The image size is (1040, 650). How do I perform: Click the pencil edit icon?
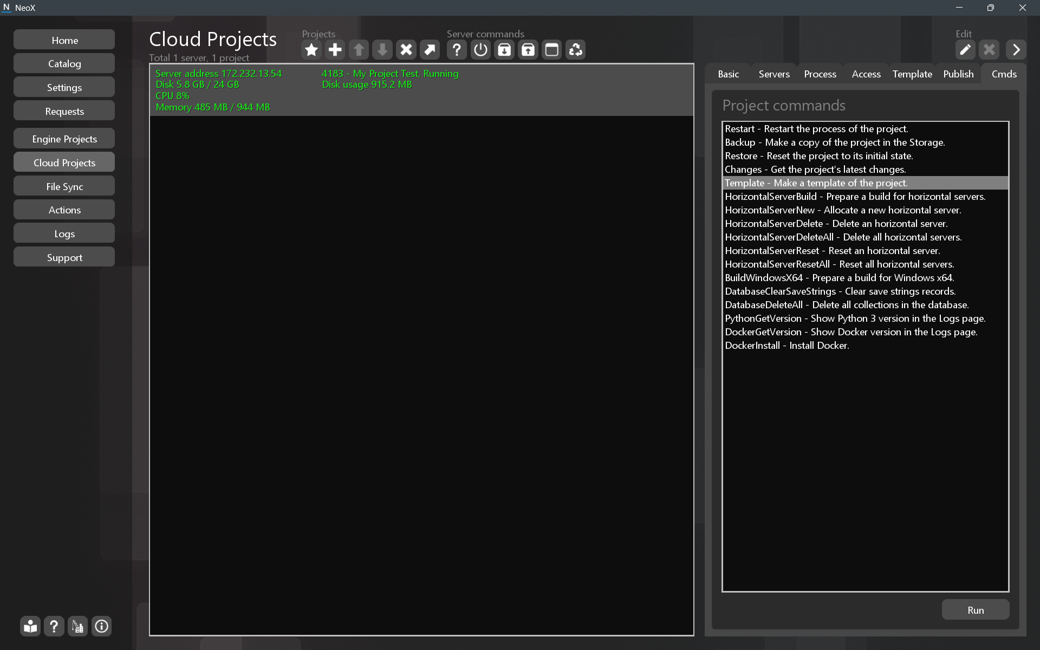coord(965,50)
